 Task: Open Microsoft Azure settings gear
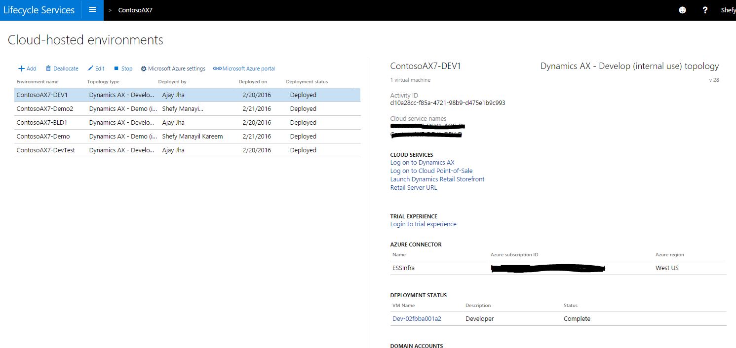coord(144,69)
